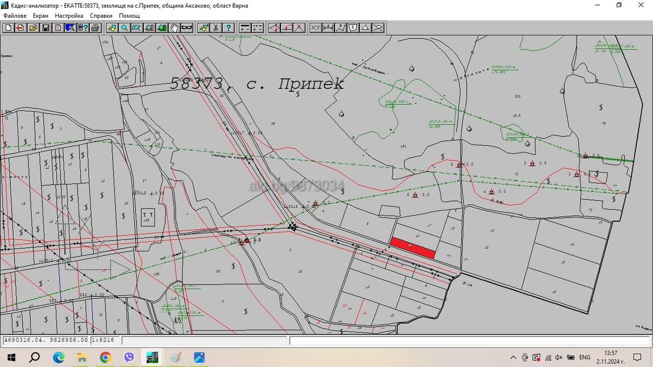Open the Екран menu
Image resolution: width=653 pixels, height=367 pixels.
tap(40, 16)
